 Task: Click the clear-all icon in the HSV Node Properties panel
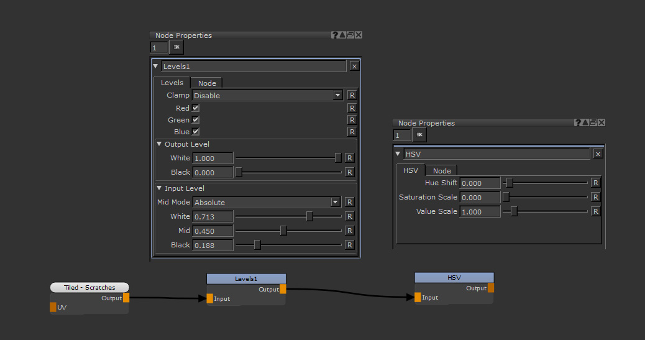(419, 135)
